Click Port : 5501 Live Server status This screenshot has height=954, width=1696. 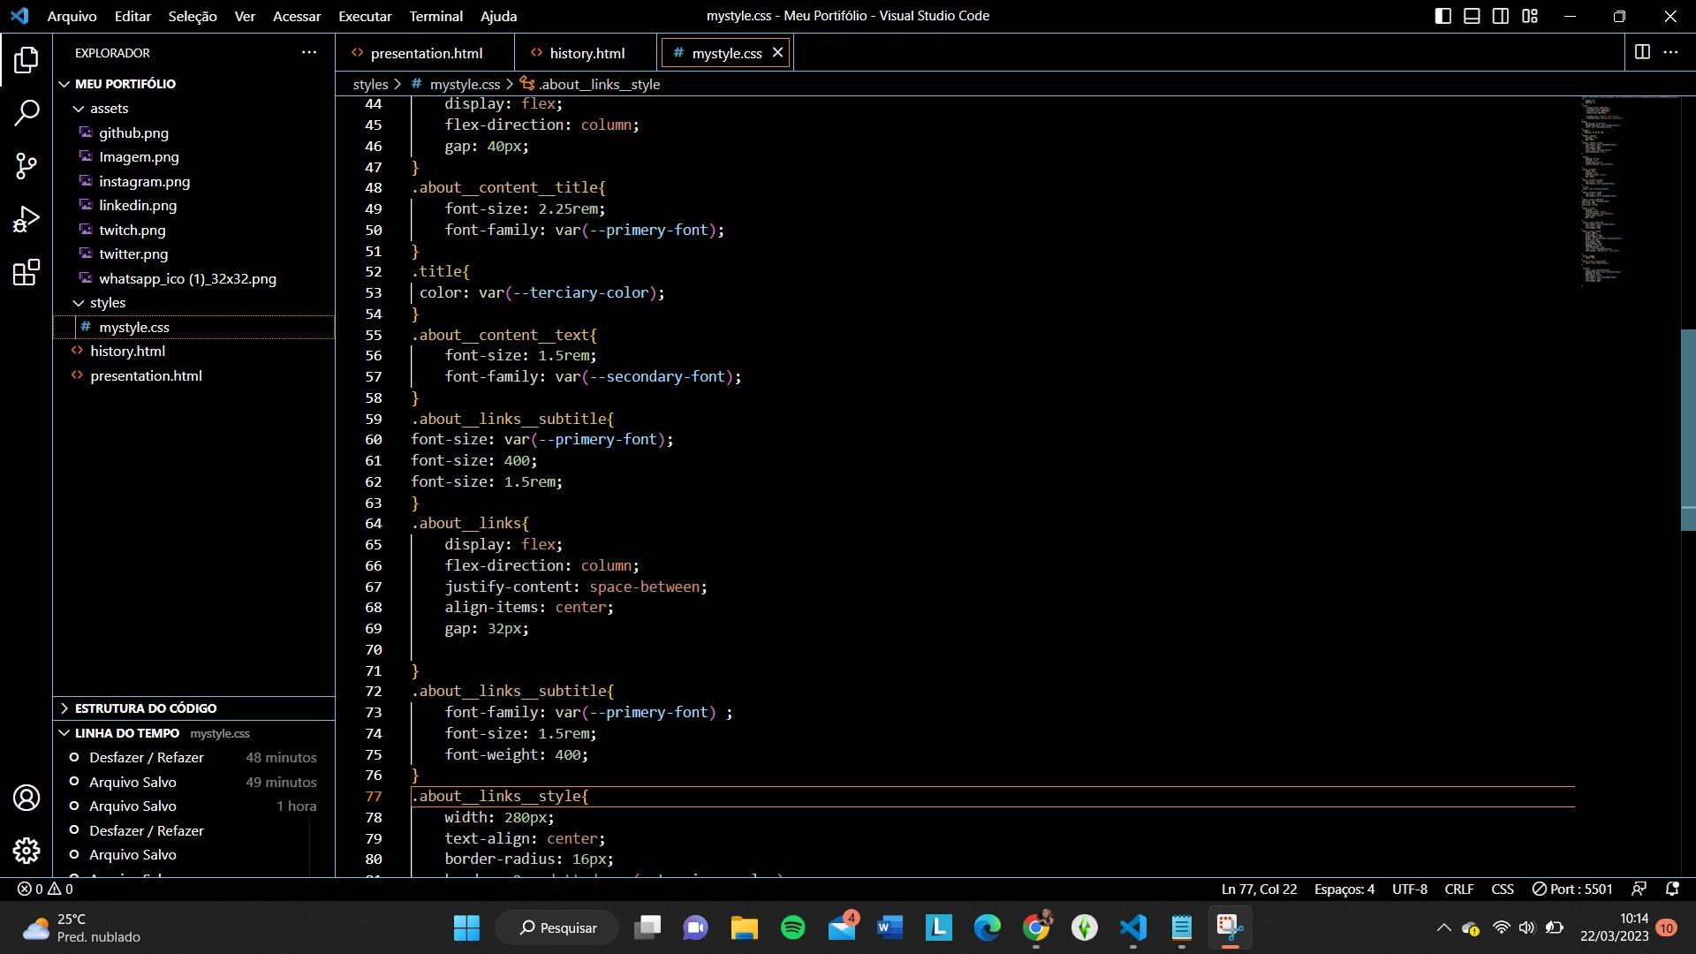coord(1572,890)
